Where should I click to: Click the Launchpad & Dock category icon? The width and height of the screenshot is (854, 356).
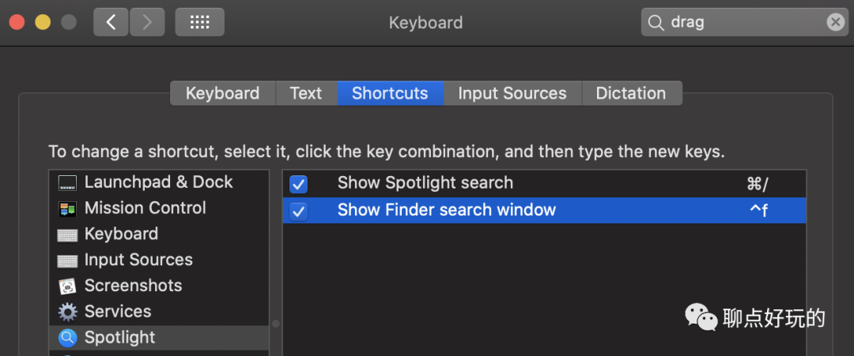point(67,182)
